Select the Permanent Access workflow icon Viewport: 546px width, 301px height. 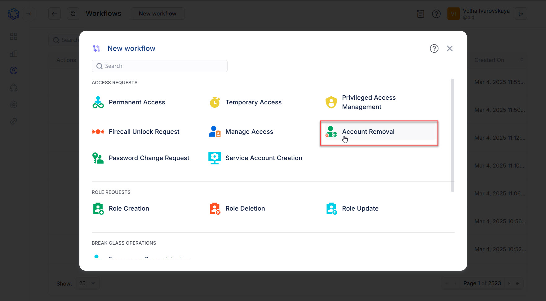click(x=98, y=102)
